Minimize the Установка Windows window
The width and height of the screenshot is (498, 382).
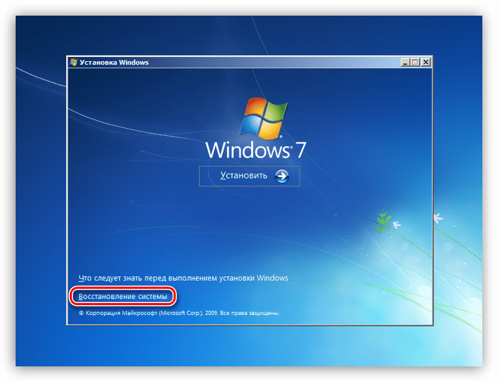405,62
